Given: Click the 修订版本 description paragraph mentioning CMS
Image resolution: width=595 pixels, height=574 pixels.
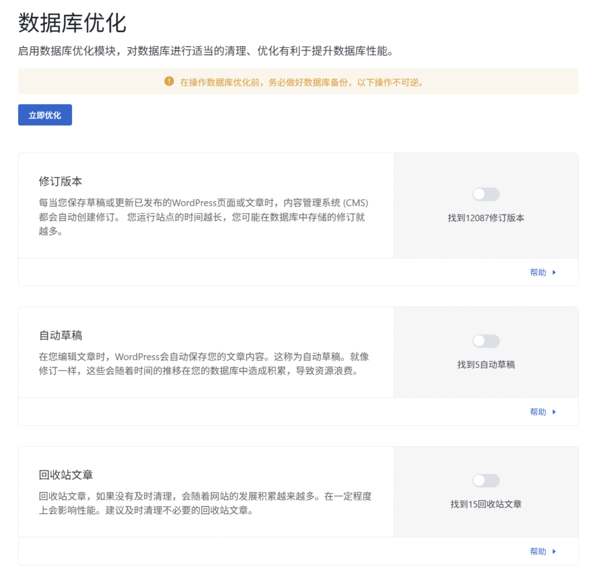Looking at the screenshot, I should tap(203, 217).
